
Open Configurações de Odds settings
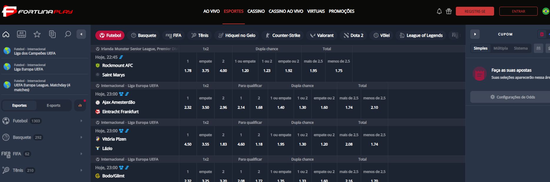512,97
